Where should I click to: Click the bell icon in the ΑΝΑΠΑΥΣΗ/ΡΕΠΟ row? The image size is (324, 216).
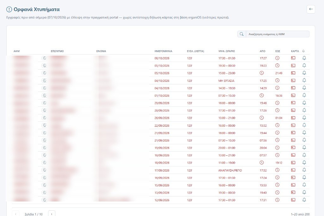tap(304, 170)
